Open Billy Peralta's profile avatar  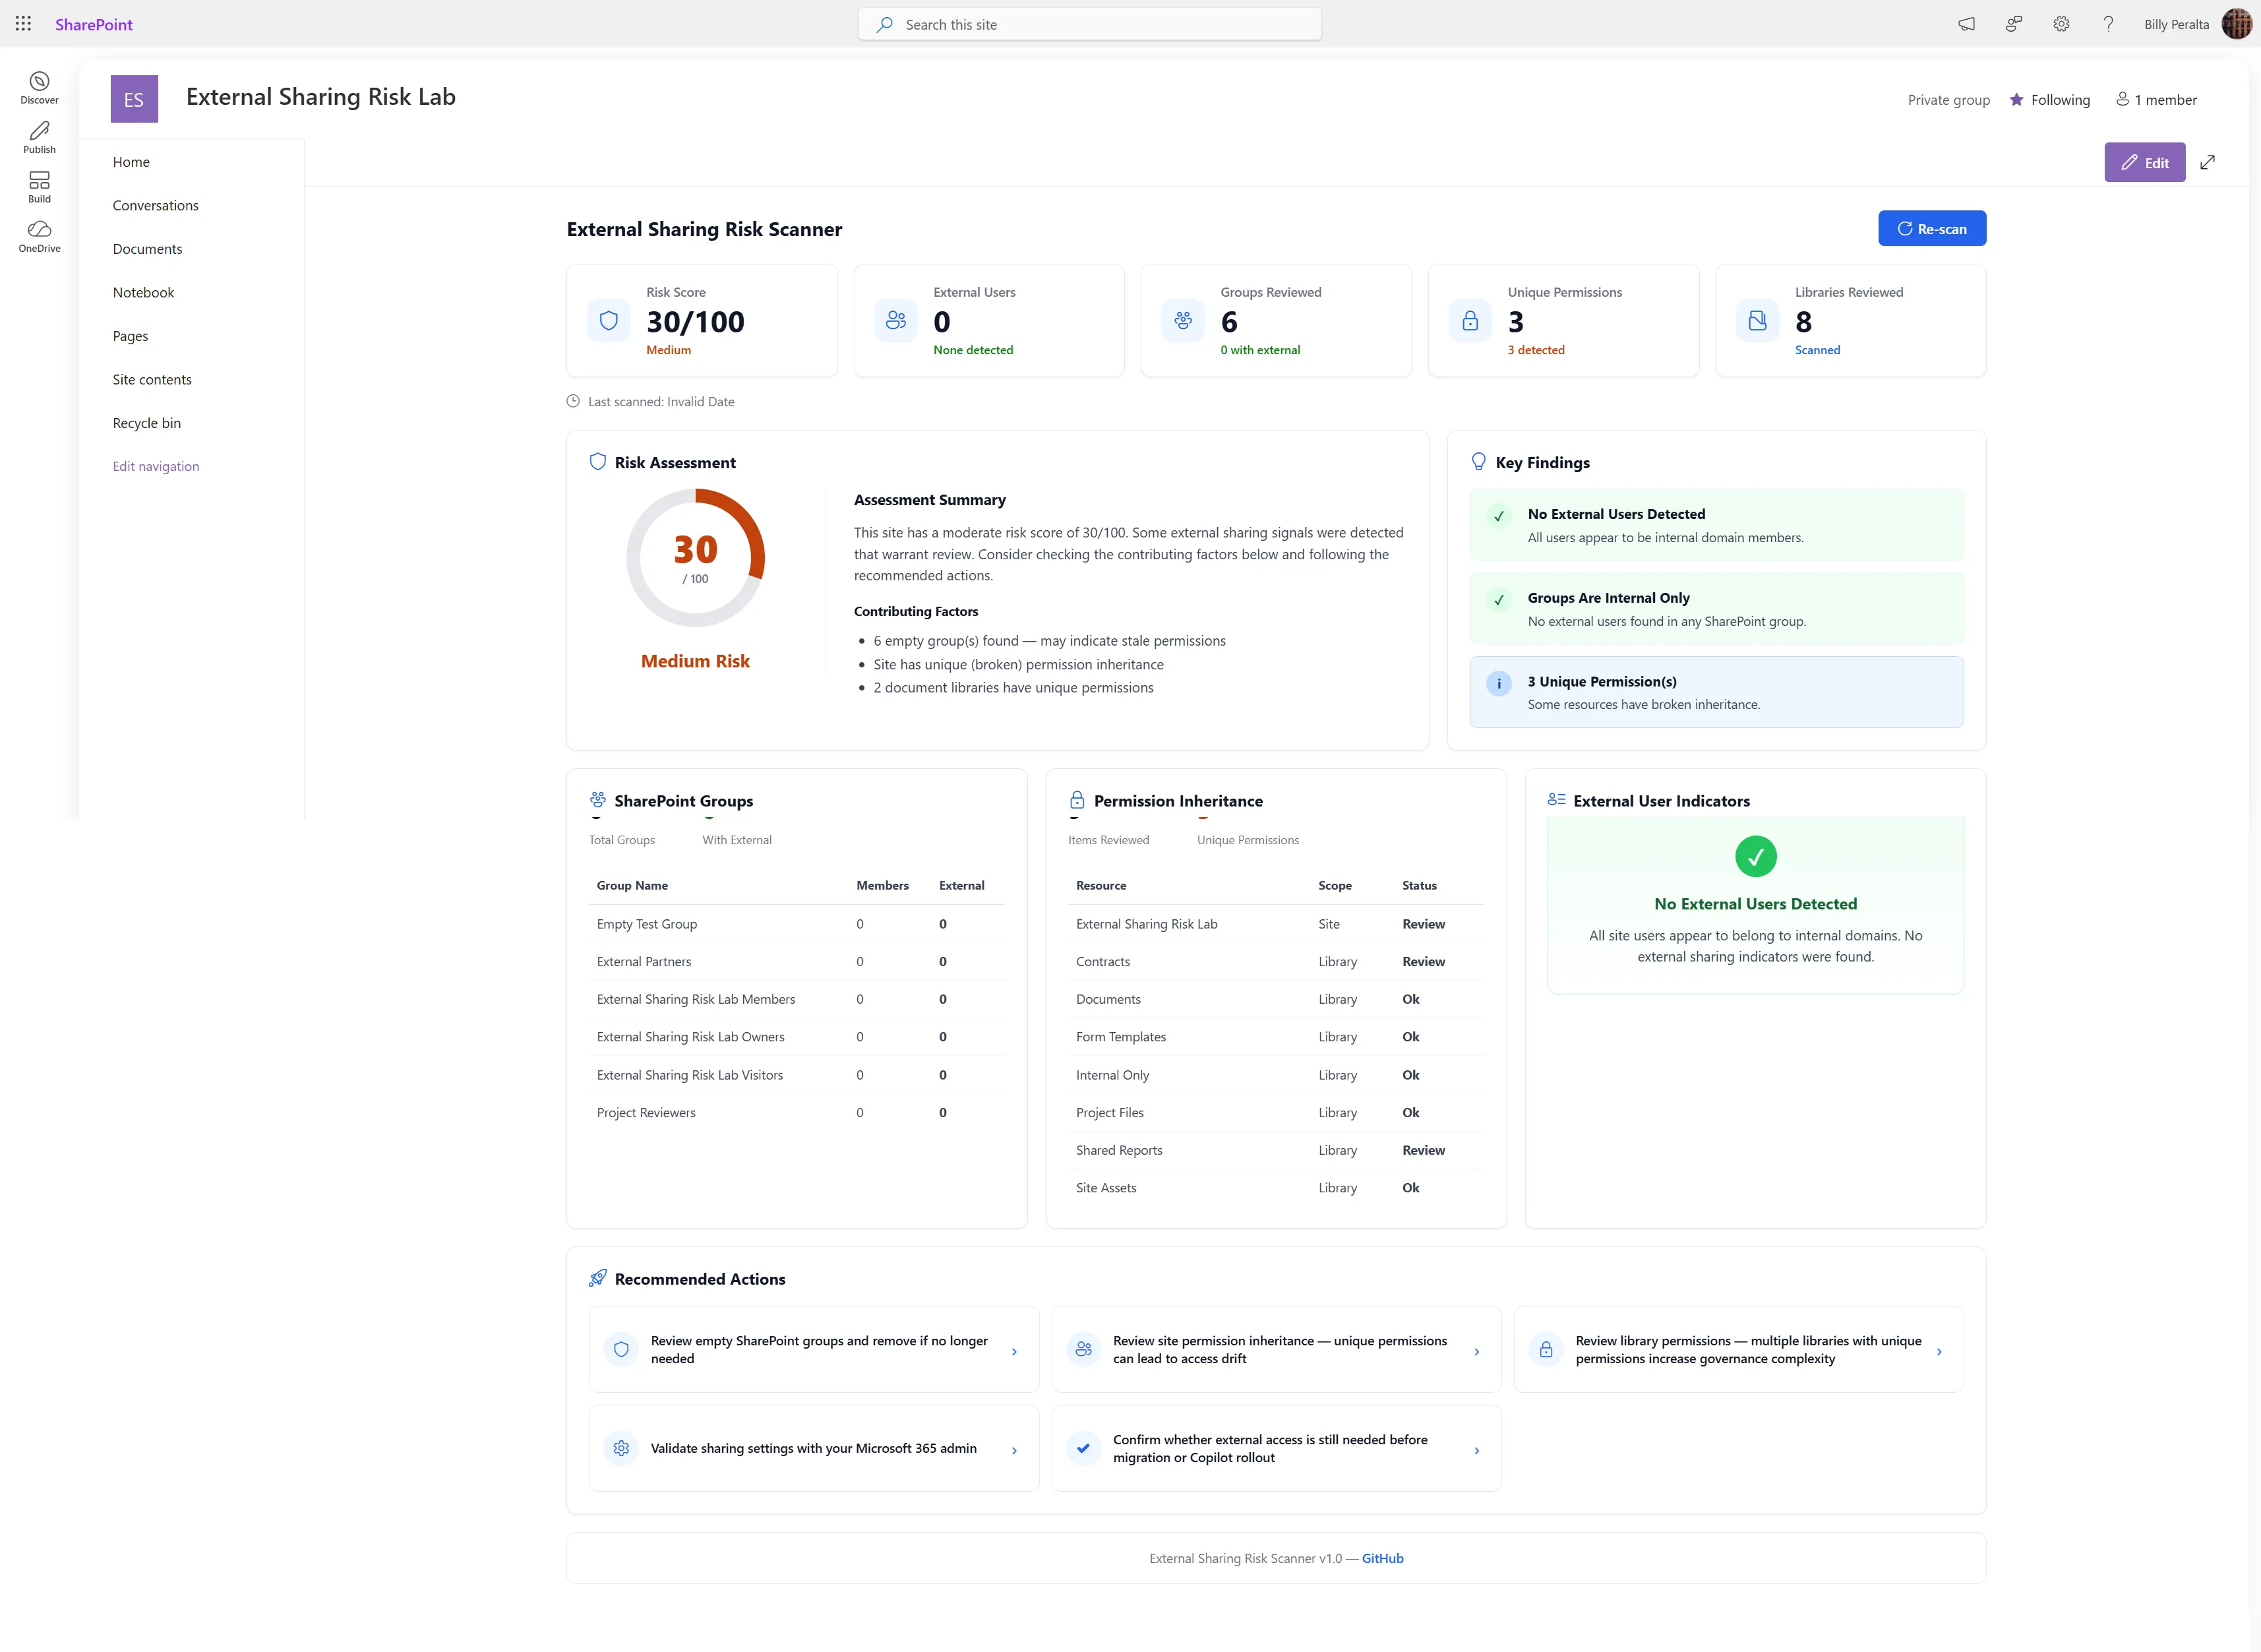point(2236,24)
